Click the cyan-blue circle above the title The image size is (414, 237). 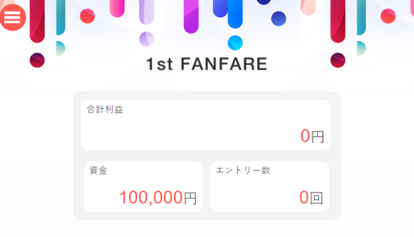coord(236,42)
